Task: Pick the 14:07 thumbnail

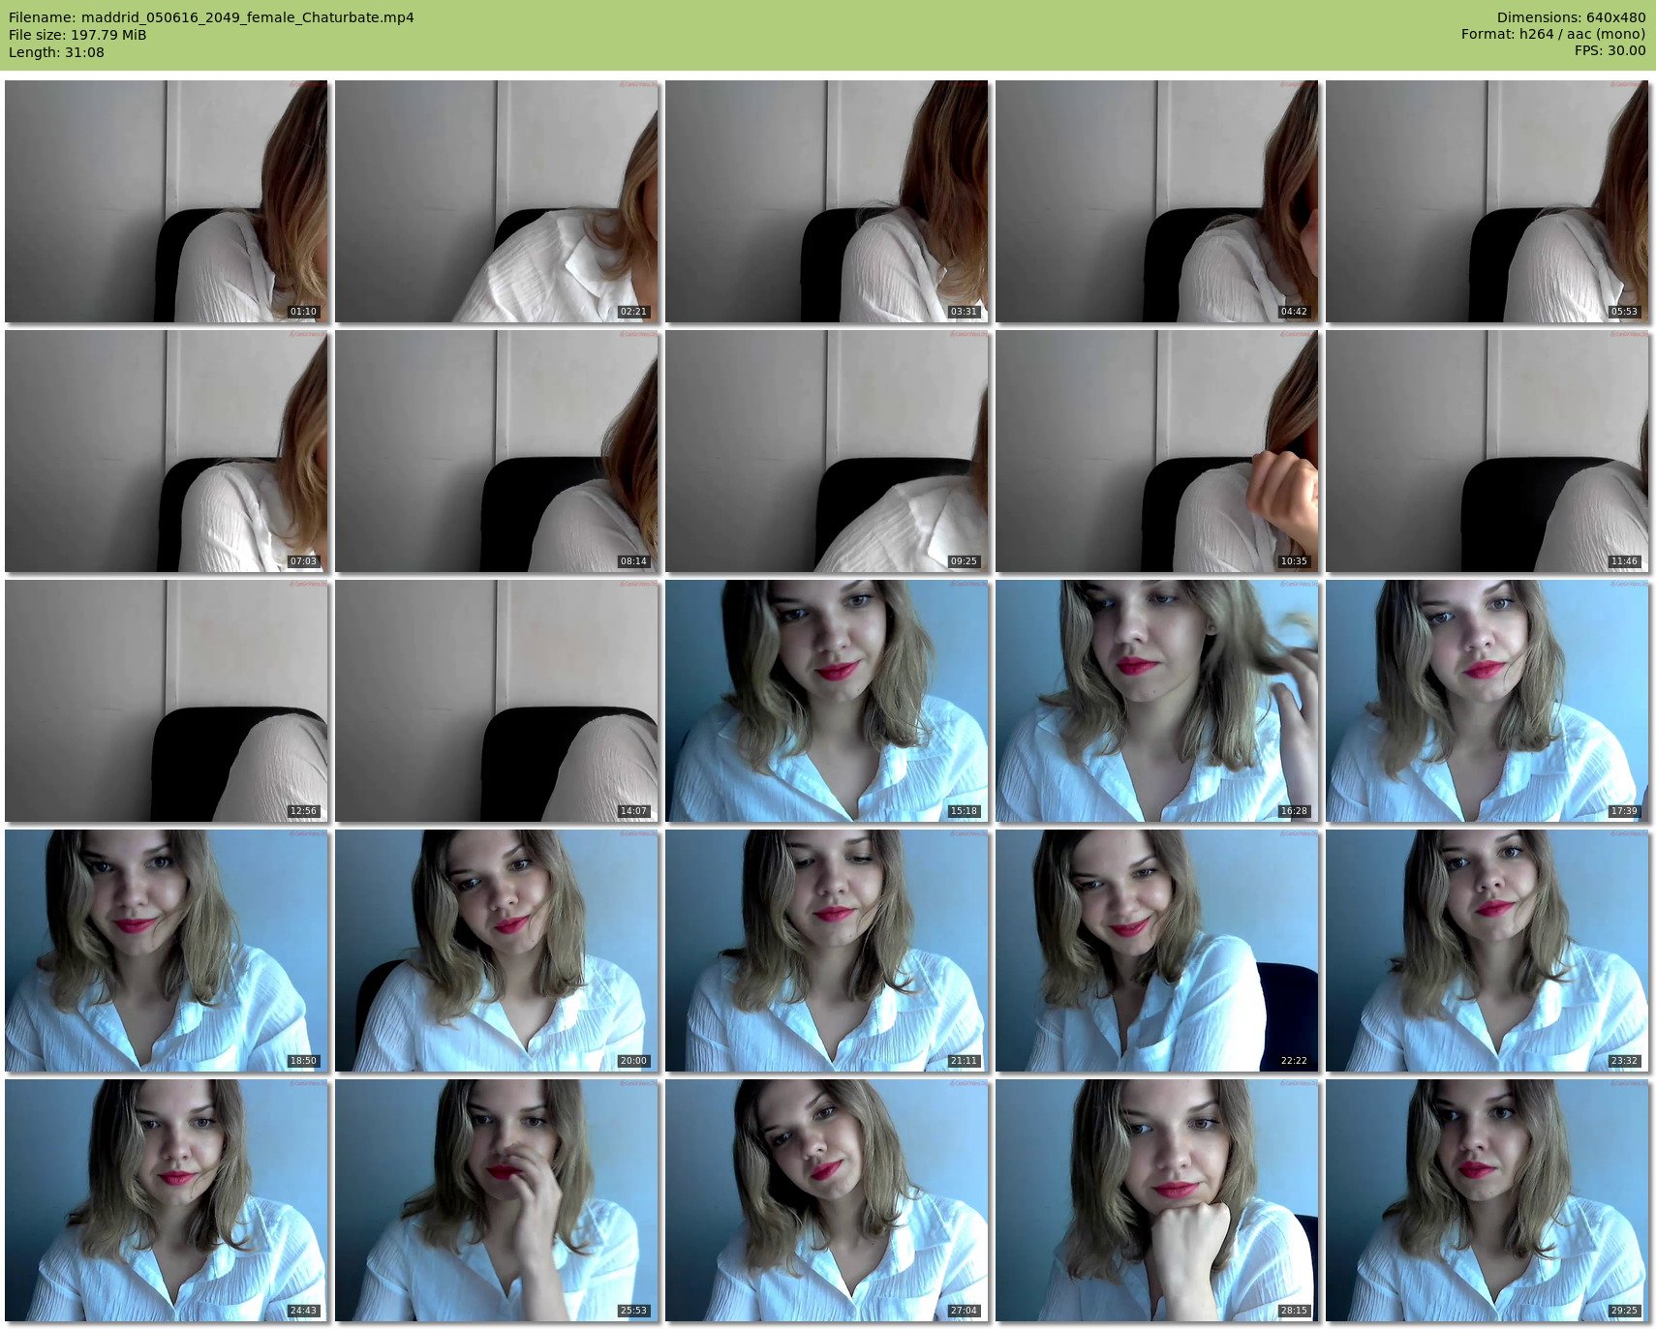Action: click(497, 701)
